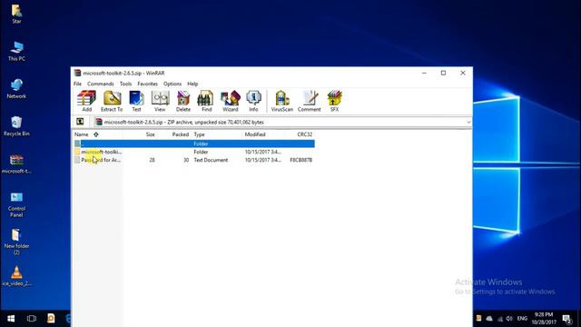Viewport: 581px width, 327px height.
Task: Expand the archive path dropdown
Action: click(468, 122)
